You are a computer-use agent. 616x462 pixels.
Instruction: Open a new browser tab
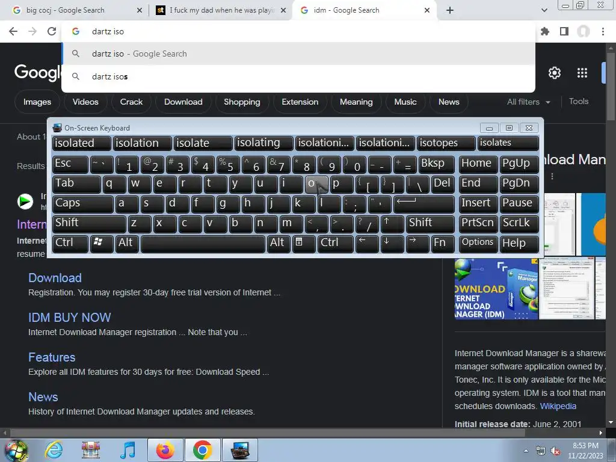450,10
